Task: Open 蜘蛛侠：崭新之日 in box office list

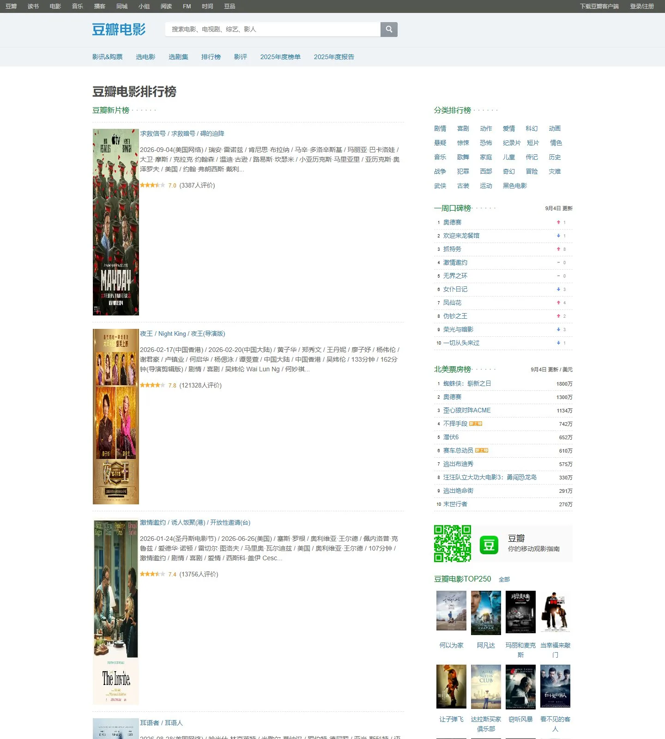Action: pos(467,383)
